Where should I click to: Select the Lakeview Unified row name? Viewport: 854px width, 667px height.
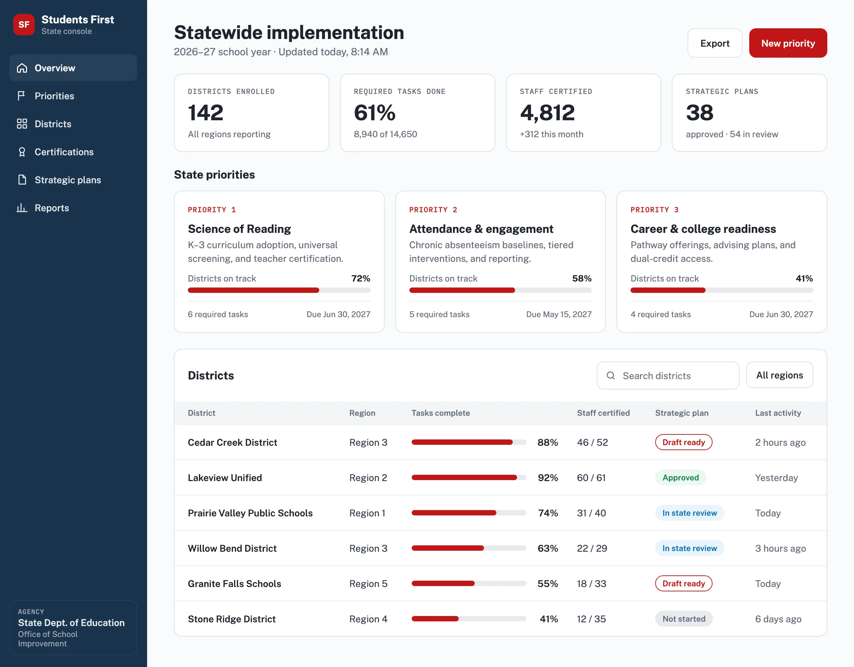click(x=225, y=478)
